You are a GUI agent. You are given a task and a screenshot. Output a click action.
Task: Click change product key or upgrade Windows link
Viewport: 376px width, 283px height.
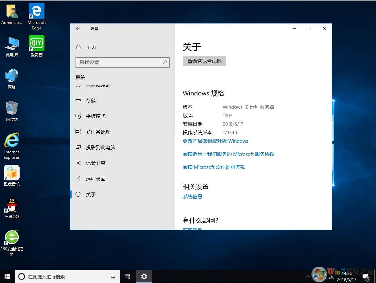pyautogui.click(x=215, y=141)
